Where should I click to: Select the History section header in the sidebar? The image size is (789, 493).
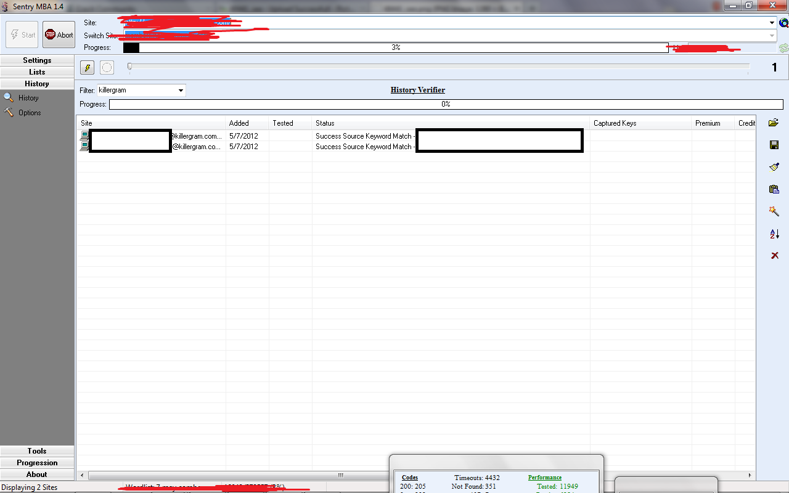tap(37, 84)
